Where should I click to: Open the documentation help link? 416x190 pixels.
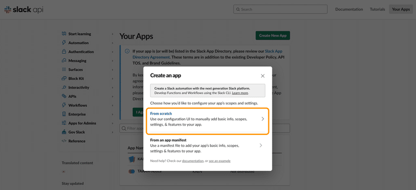(x=192, y=161)
